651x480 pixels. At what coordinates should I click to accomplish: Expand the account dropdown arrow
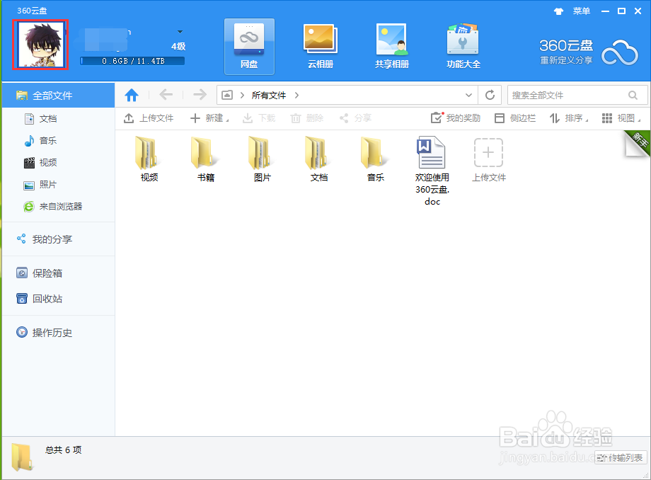click(x=180, y=32)
